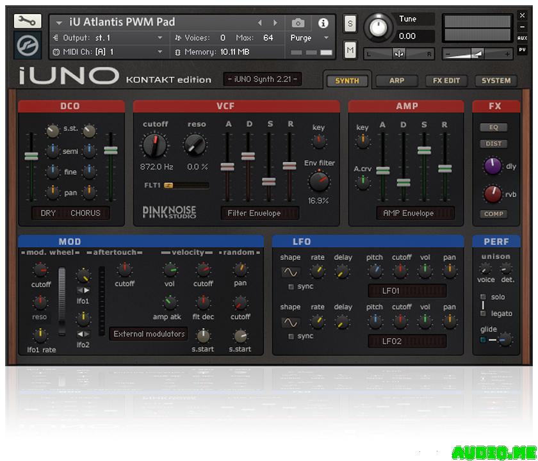Click the LFO2 delay knob
538x461 pixels.
point(342,322)
